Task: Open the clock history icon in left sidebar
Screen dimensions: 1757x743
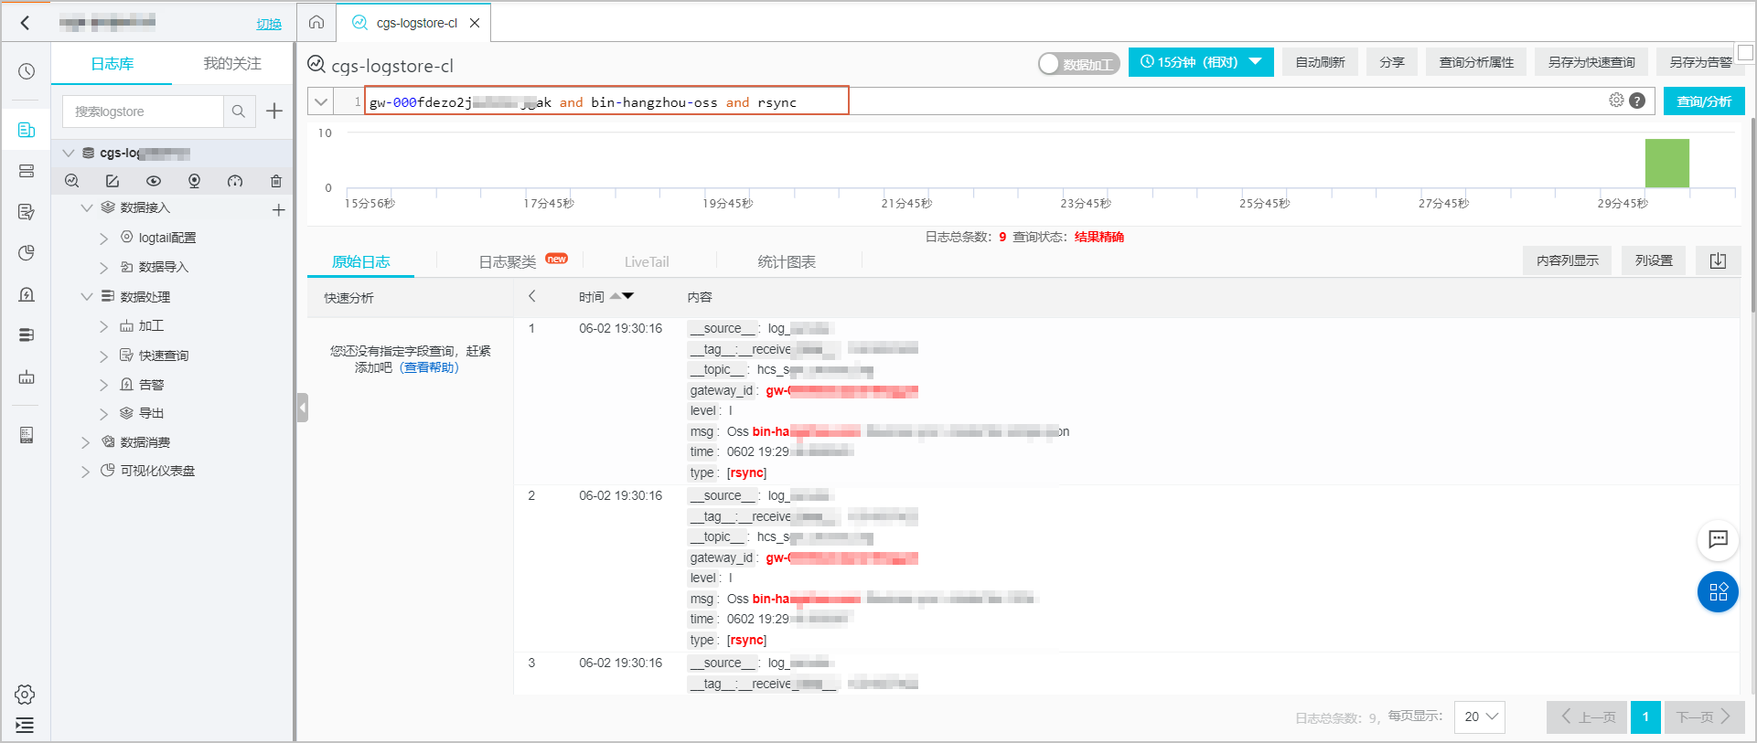Action: tap(27, 71)
